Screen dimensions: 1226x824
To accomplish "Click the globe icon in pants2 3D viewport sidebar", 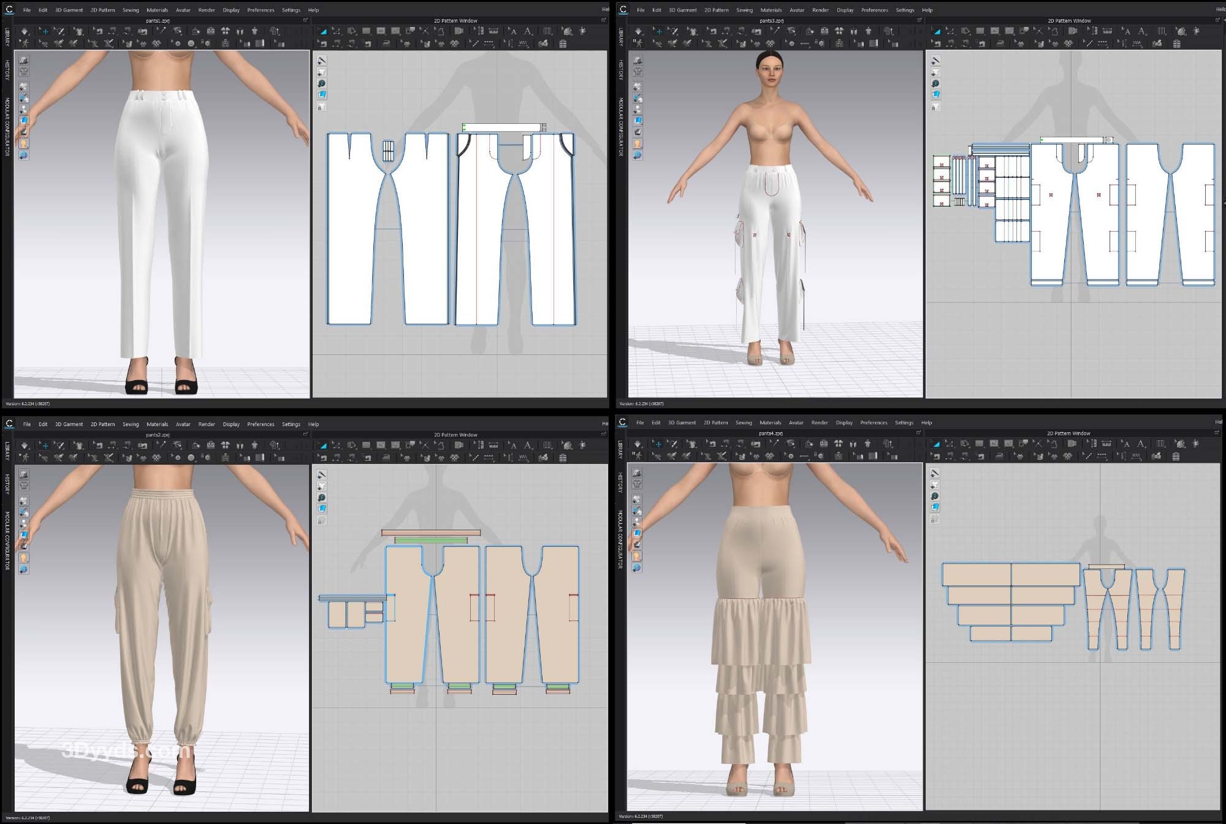I will [x=24, y=570].
